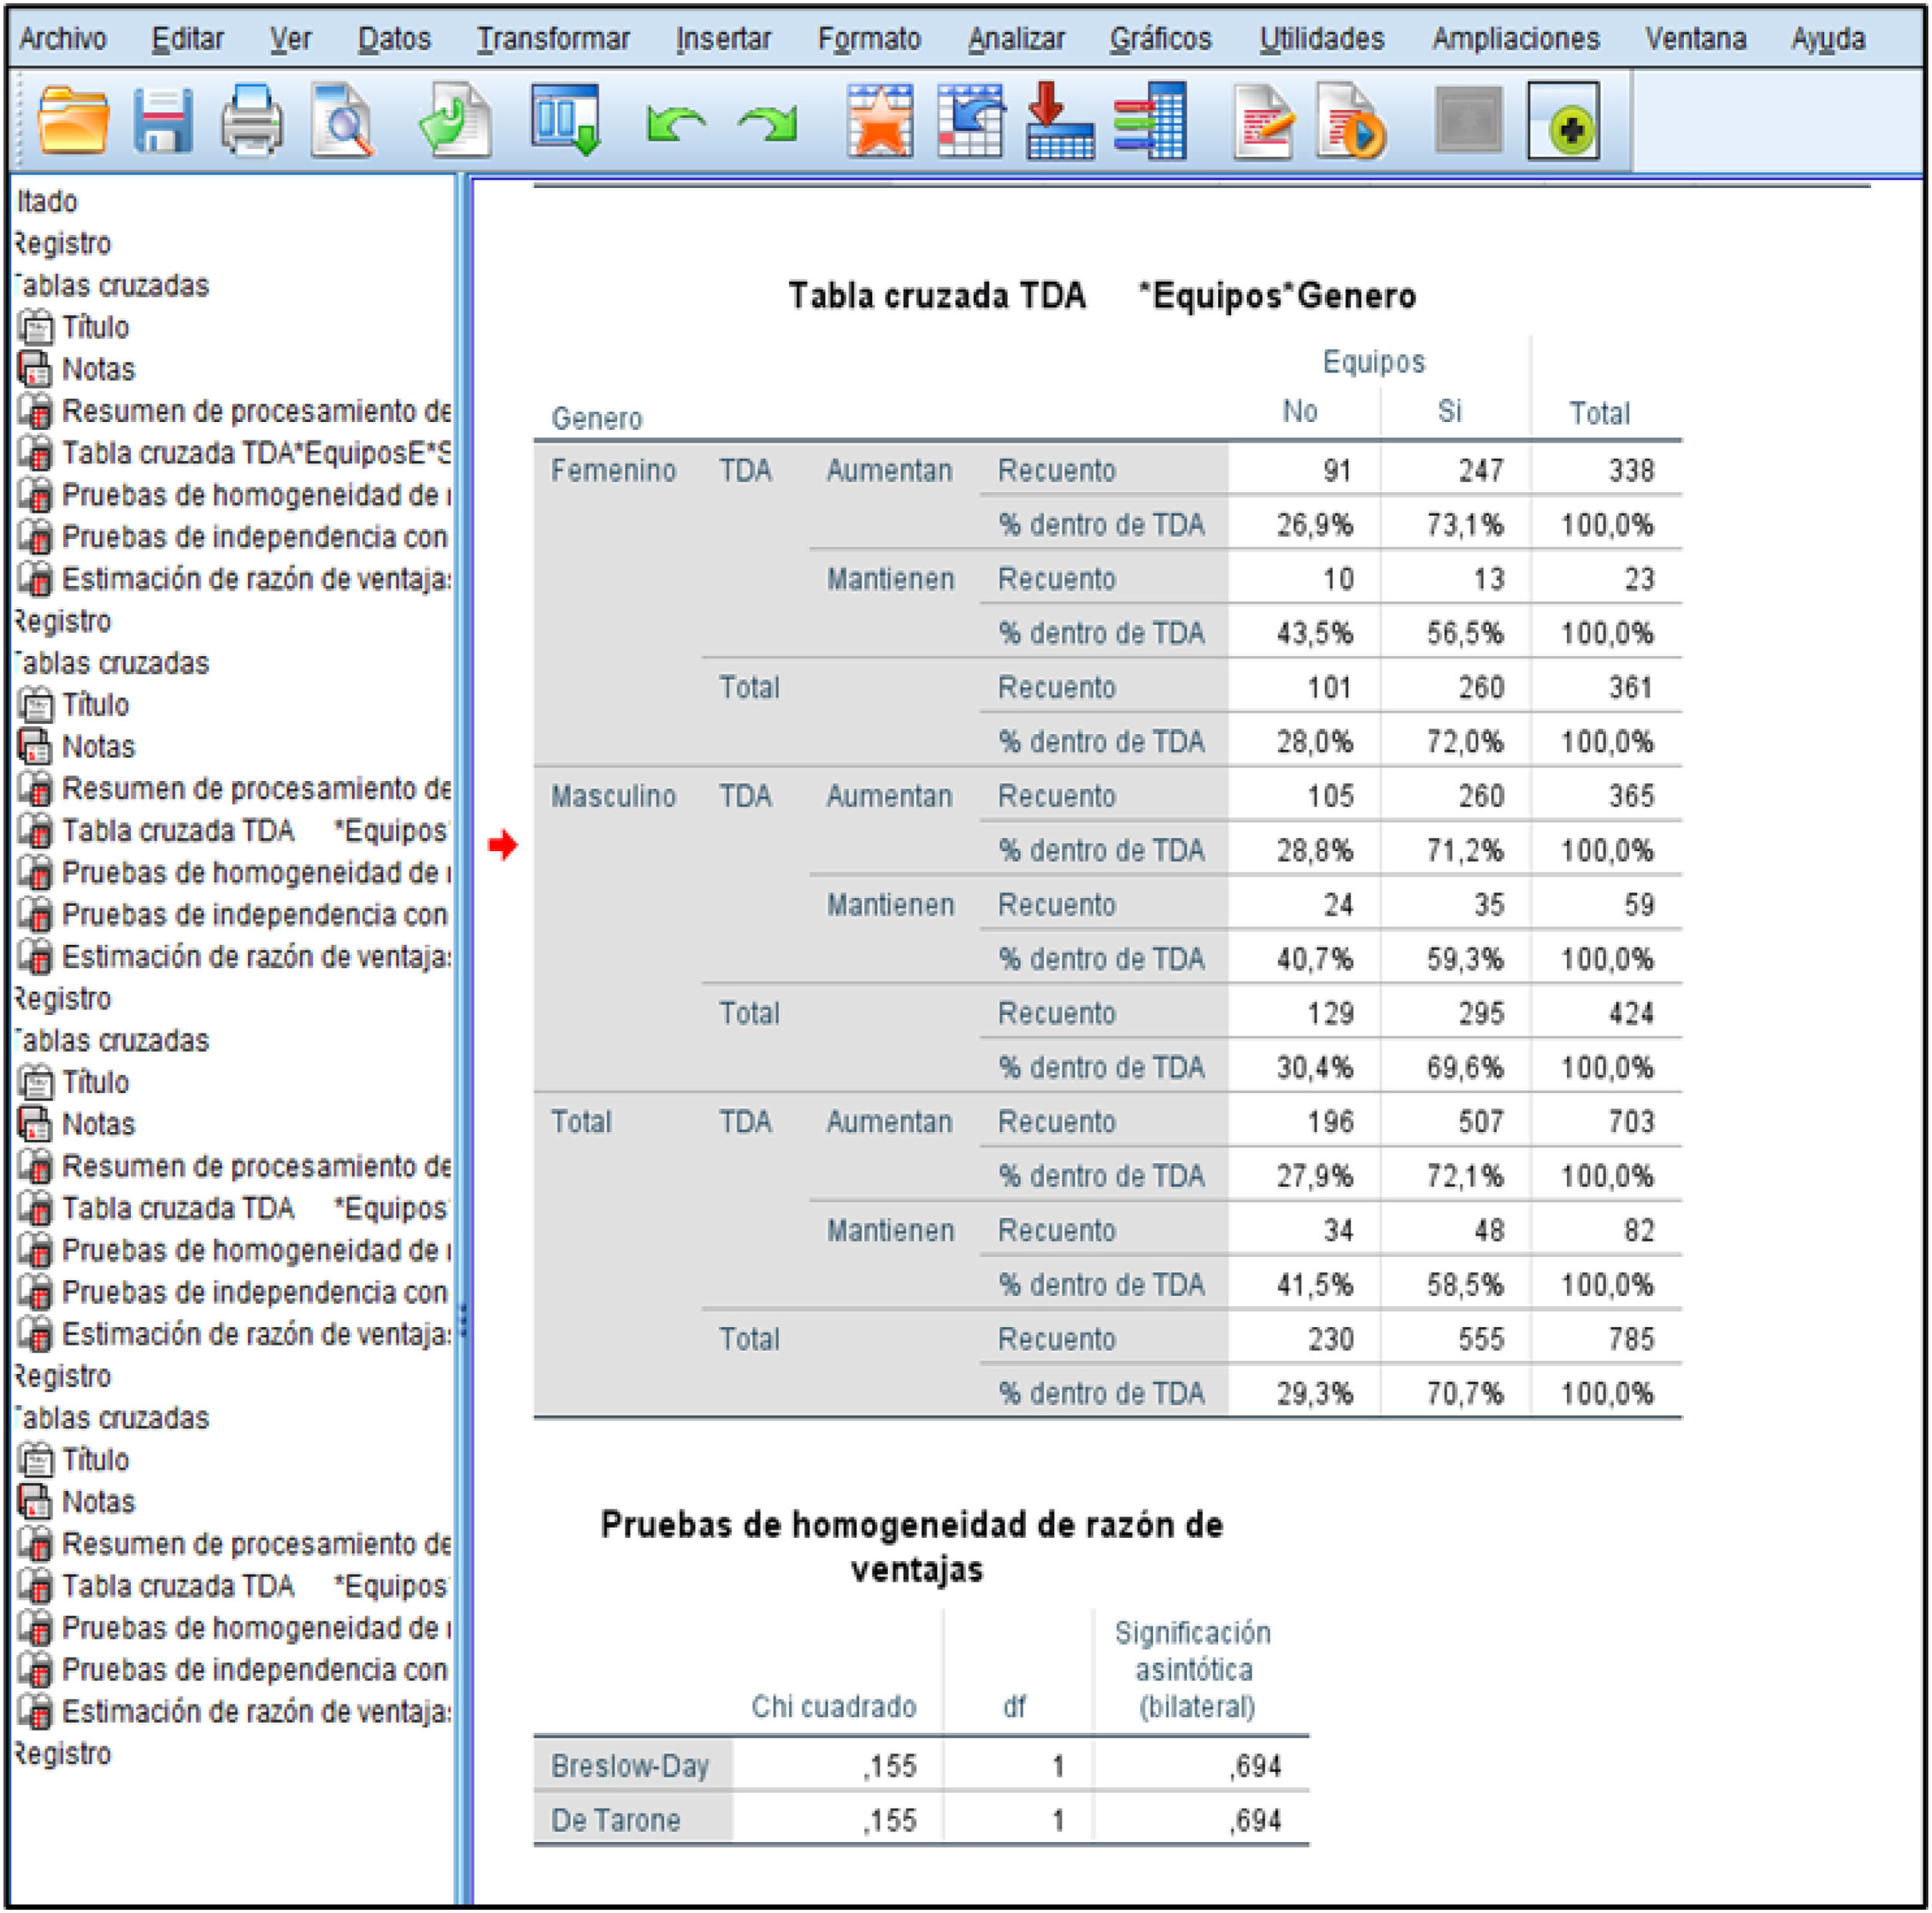
Task: Open the Ampliaciones menu
Action: pos(1516,38)
